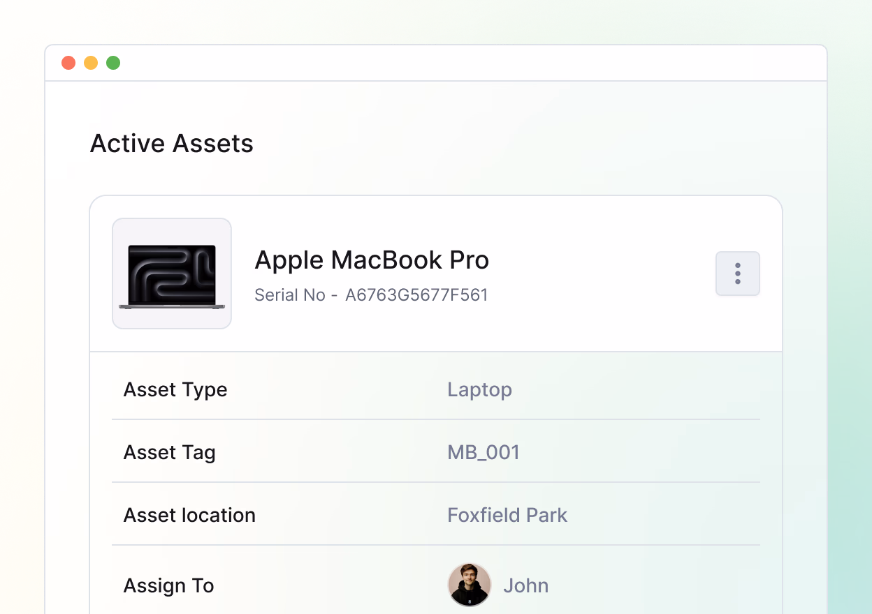Select the Asset Tag label
872x614 pixels.
tap(169, 452)
